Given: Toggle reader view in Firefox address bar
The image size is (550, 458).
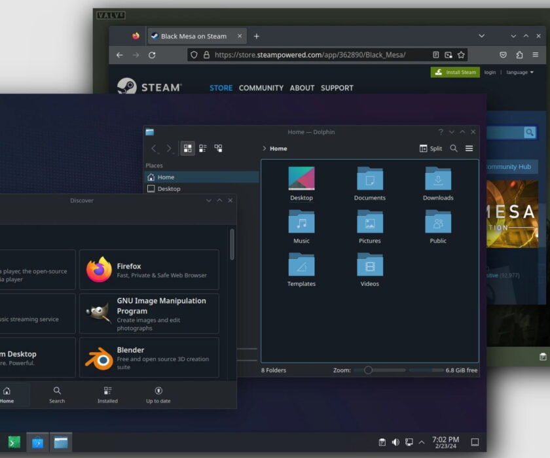Looking at the screenshot, I should (435, 55).
